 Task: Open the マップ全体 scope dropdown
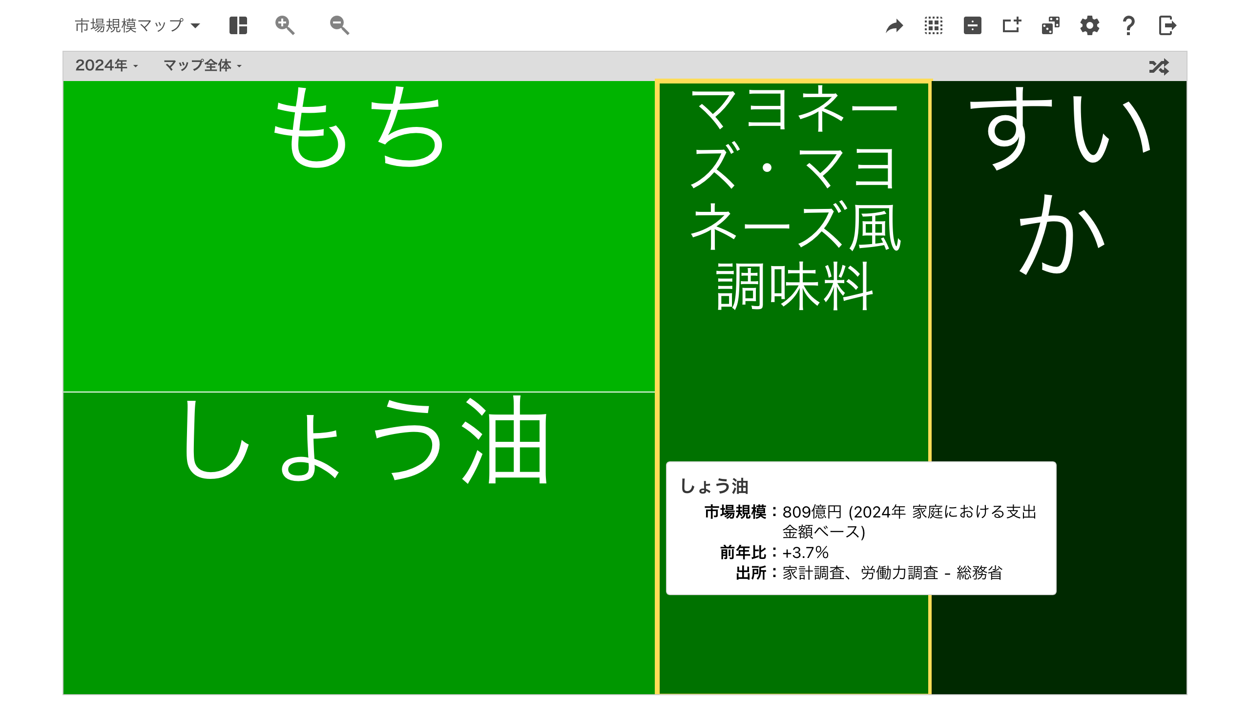click(x=203, y=65)
